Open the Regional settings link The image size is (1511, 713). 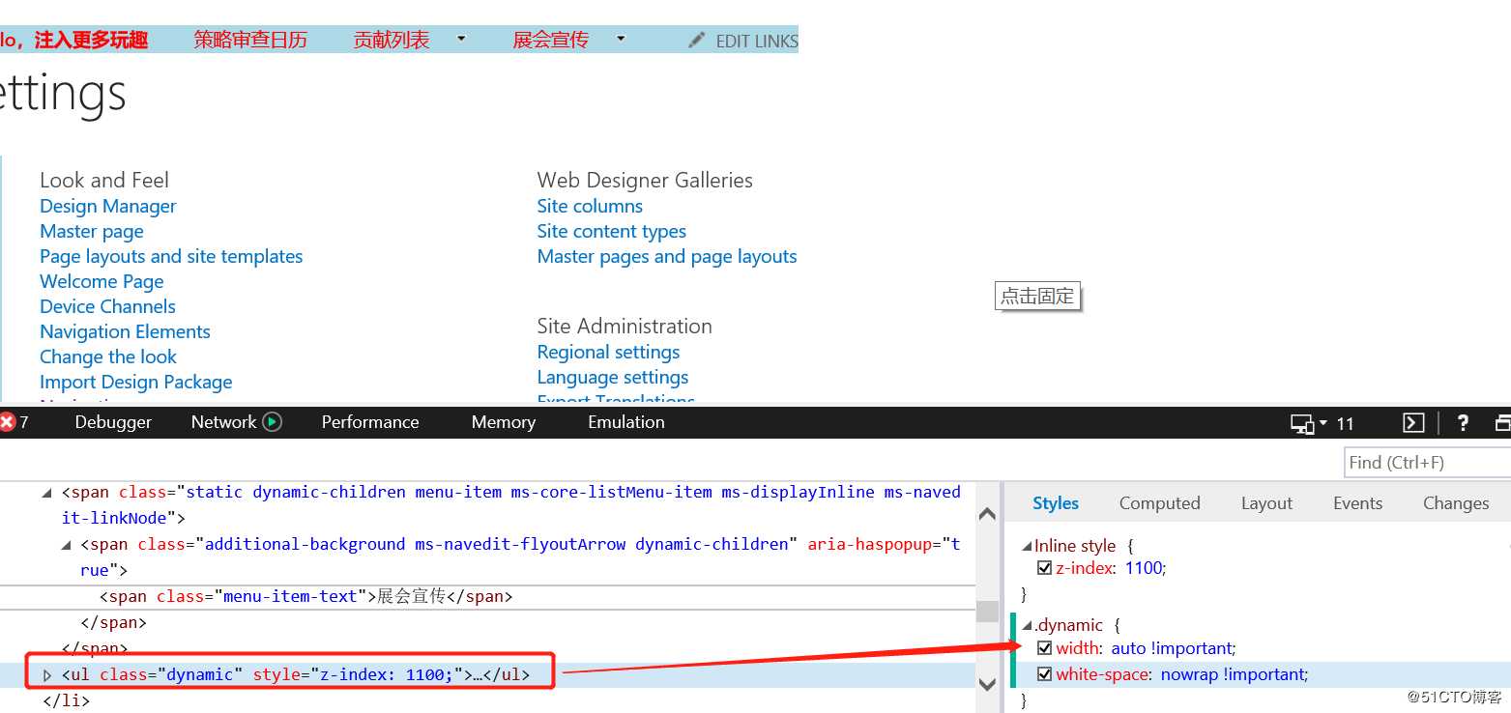coord(608,352)
